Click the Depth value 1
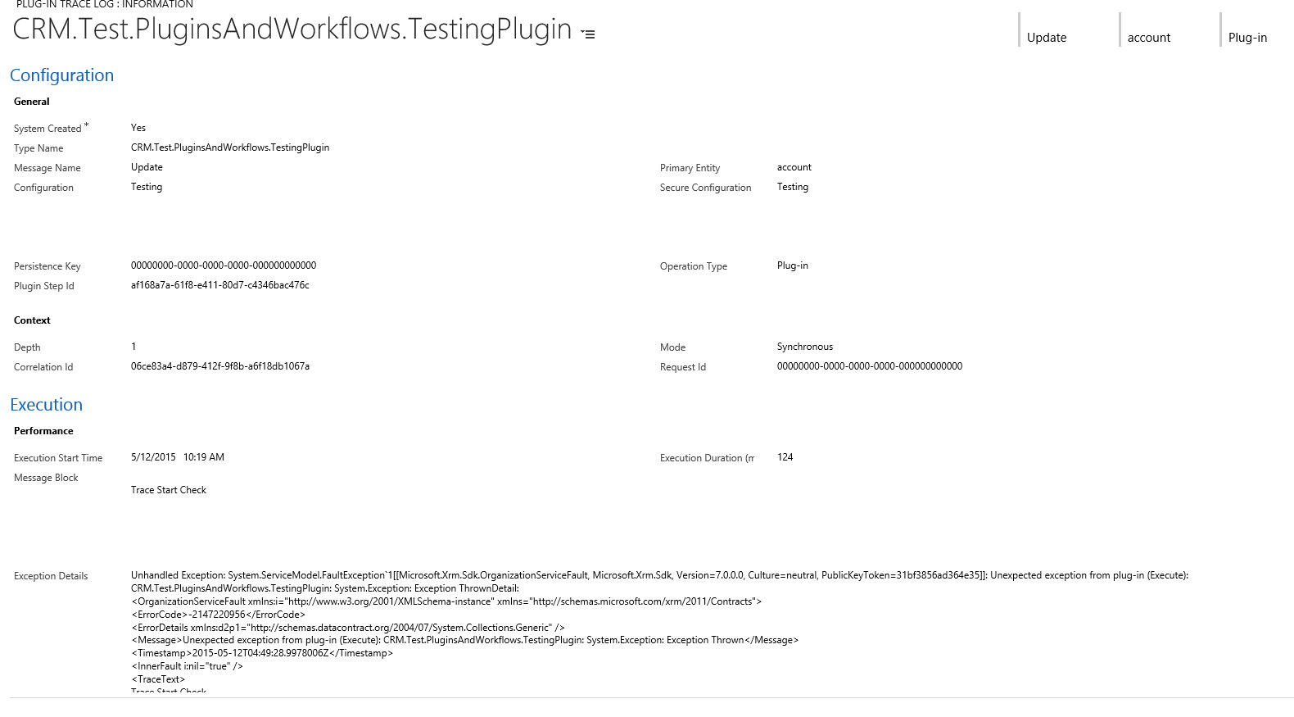The height and width of the screenshot is (717, 1294). [x=133, y=347]
